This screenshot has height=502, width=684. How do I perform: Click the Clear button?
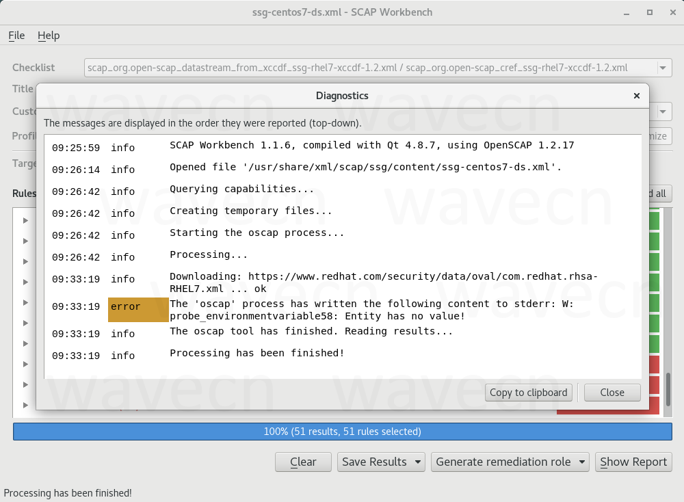303,462
